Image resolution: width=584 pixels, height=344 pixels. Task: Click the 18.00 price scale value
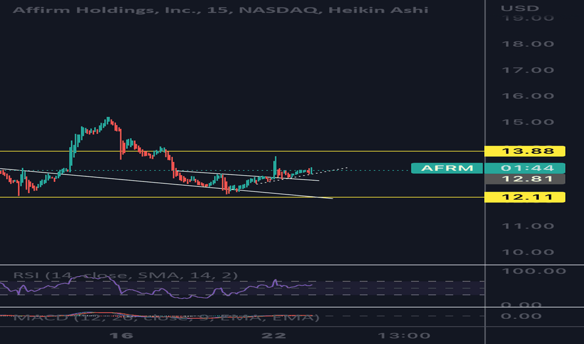[x=528, y=44]
